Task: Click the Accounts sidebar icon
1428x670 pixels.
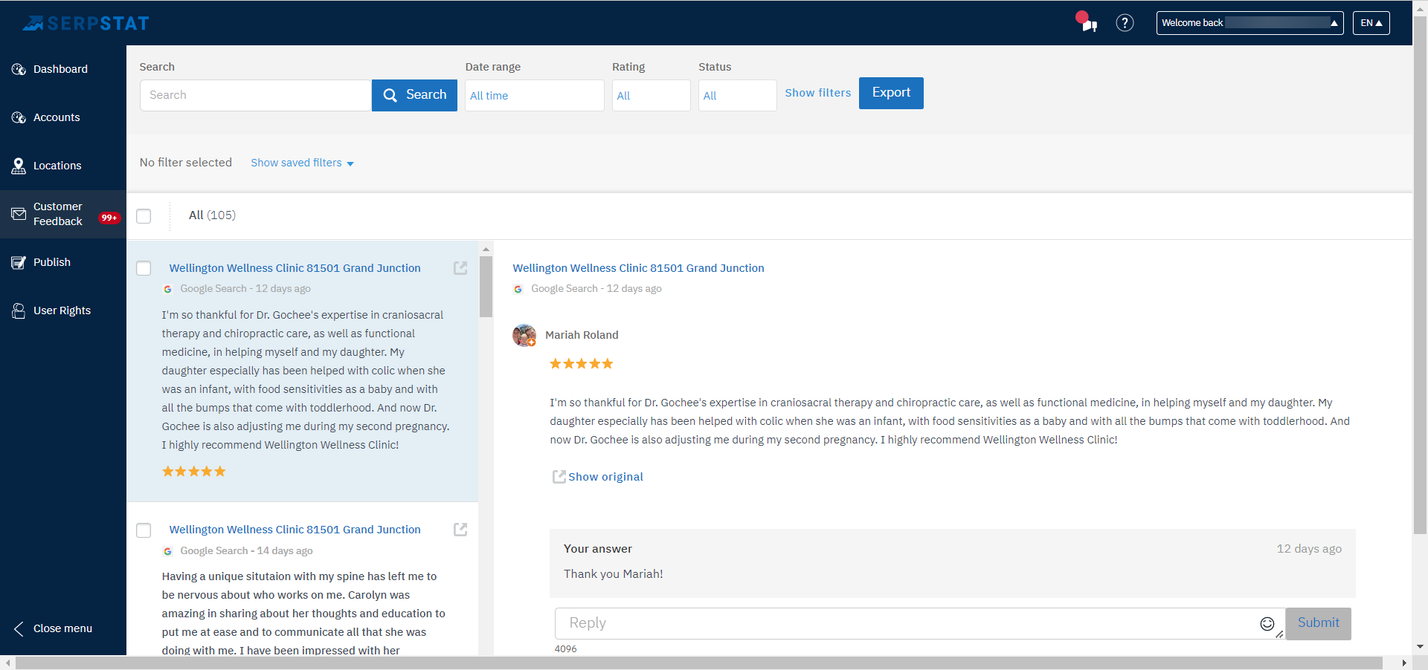Action: (x=19, y=117)
